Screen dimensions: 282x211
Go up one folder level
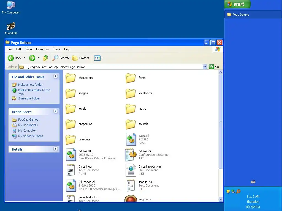[x=45, y=58]
